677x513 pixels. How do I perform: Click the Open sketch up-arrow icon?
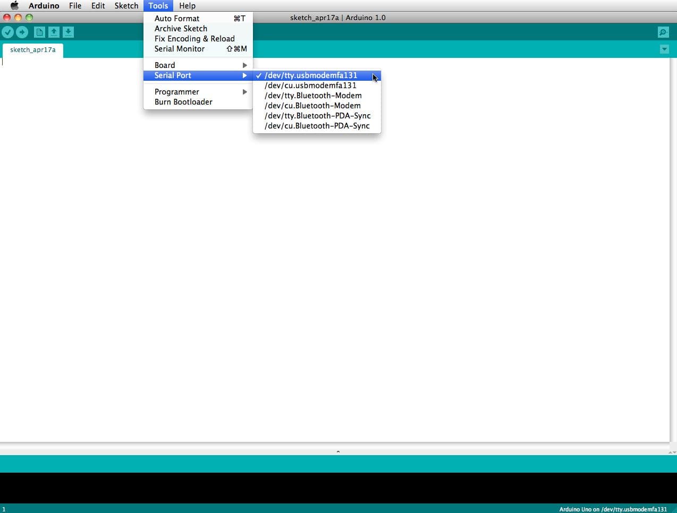[x=54, y=32]
